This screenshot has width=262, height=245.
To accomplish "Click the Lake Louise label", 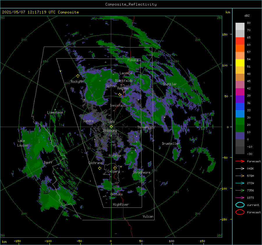I will tap(22, 143).
